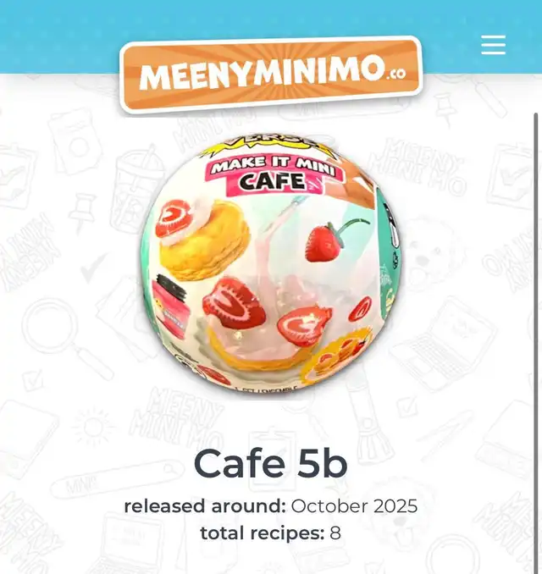542x574 pixels.
Task: Open the hamburger menu
Action: tap(493, 45)
